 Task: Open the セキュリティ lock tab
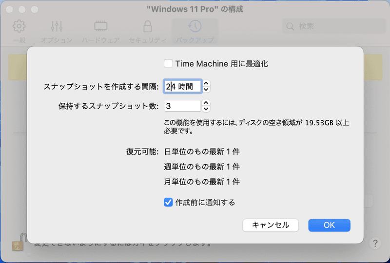click(148, 32)
